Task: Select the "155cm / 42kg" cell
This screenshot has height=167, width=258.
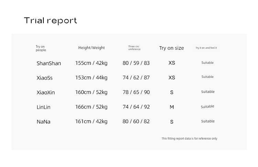Action: coord(91,63)
